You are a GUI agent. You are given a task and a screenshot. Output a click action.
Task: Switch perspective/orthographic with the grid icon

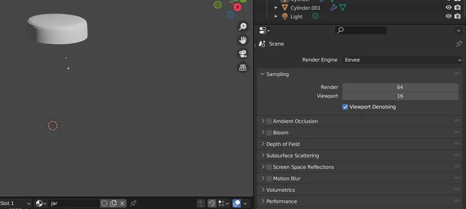tap(243, 67)
